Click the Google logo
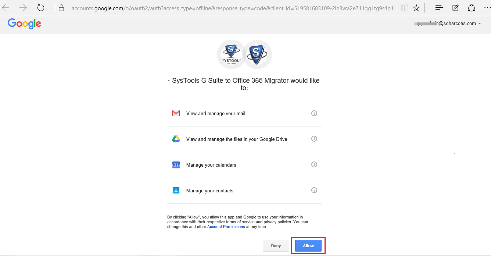Screen dimensions: 491x256 (24, 24)
